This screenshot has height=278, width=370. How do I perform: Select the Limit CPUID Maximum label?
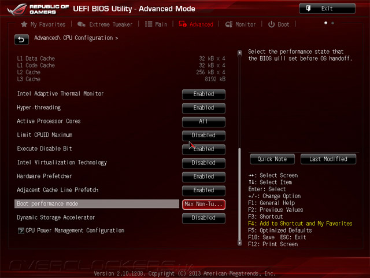45,135
